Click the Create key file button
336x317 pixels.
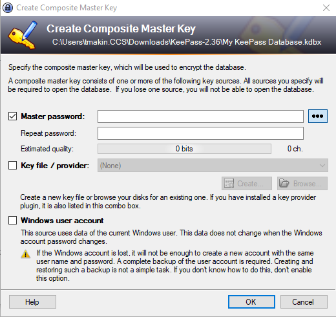pyautogui.click(x=247, y=184)
